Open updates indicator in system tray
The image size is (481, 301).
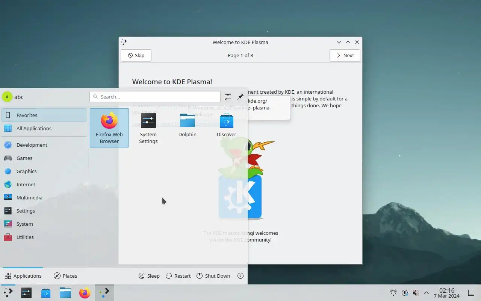[x=405, y=293]
